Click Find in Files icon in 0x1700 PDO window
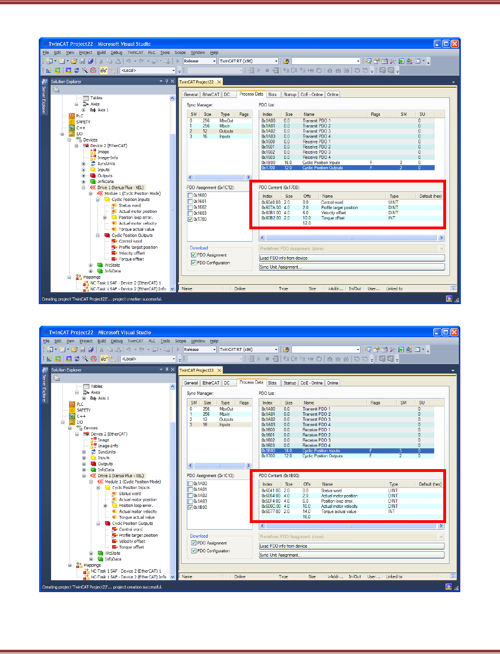This screenshot has height=654, width=500. click(x=286, y=61)
